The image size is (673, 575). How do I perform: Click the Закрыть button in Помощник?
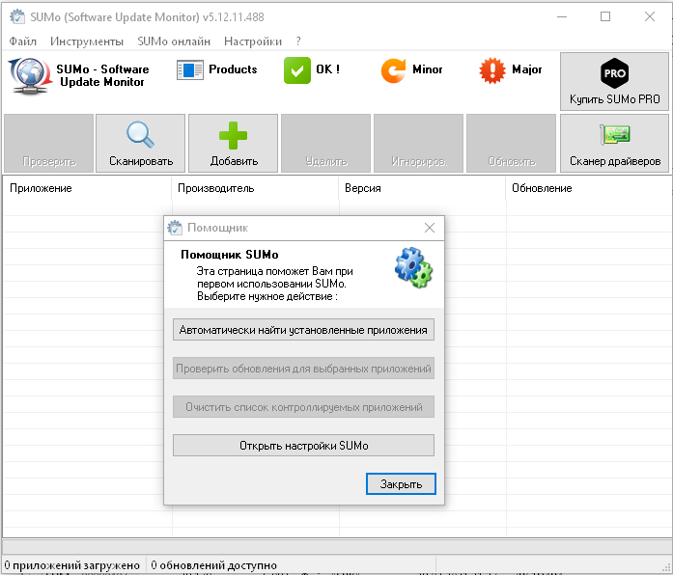[401, 484]
